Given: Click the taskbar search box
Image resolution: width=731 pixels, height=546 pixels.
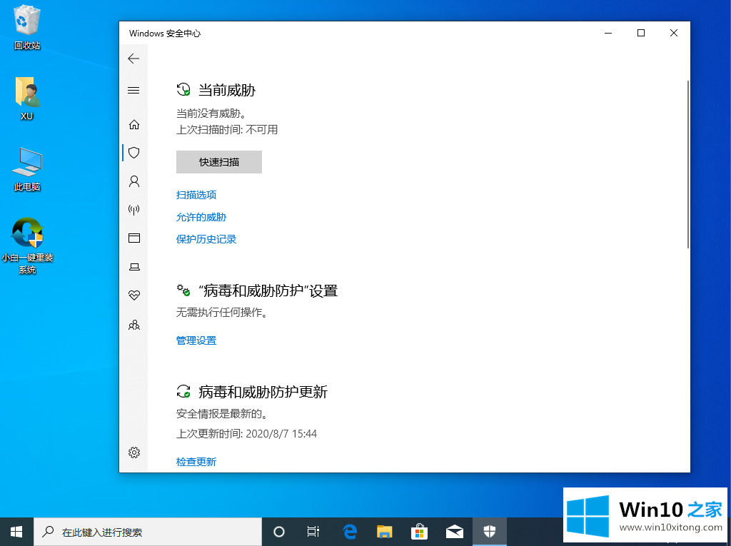Looking at the screenshot, I should pos(148,532).
